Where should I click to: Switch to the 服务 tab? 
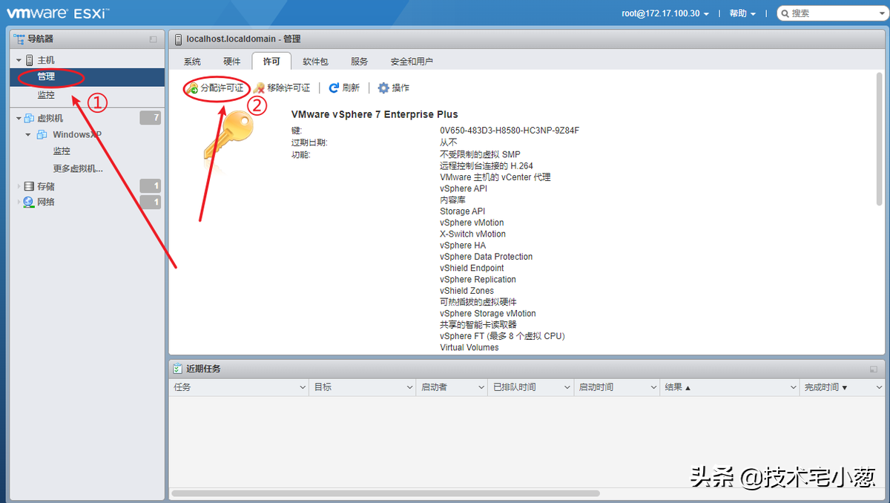pyautogui.click(x=358, y=62)
